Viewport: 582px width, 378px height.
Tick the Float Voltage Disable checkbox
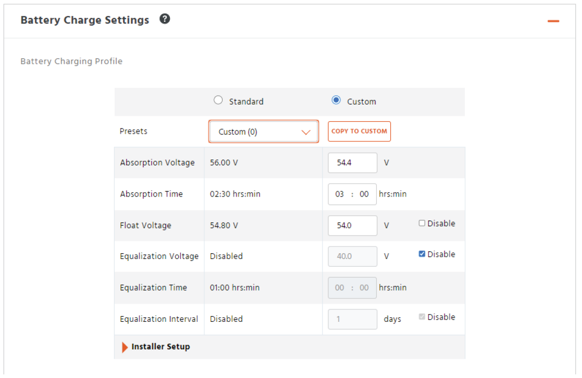click(x=422, y=224)
